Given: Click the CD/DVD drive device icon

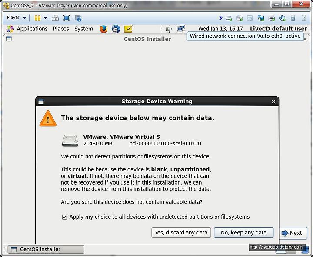Looking at the screenshot, I should (x=239, y=18).
